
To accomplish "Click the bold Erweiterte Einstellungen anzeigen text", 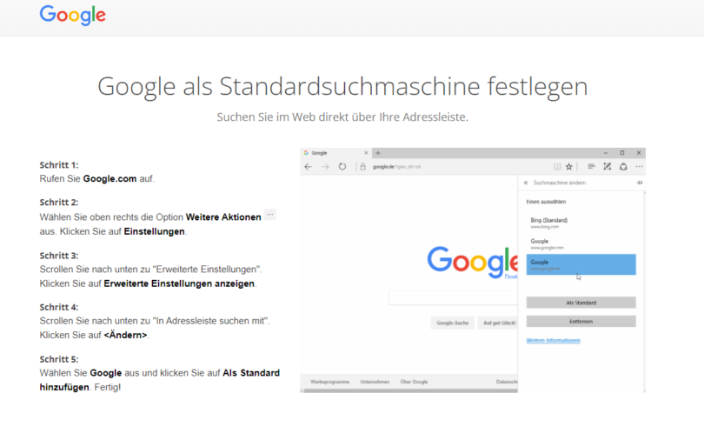I will 179,283.
